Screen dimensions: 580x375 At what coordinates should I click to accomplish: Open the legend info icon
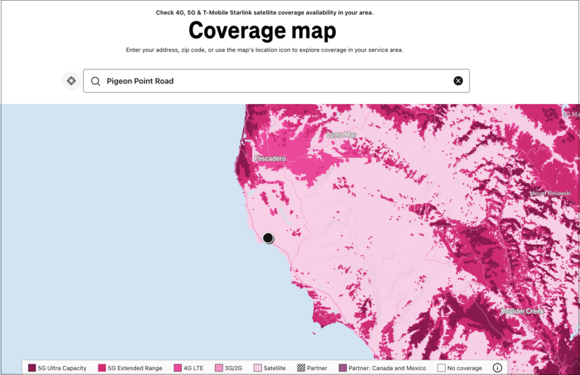[x=497, y=368]
